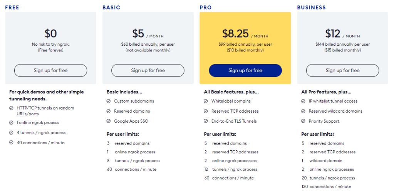Click the checkmark icon beside Custom subdomains
The height and width of the screenshot is (196, 394).
click(109, 101)
